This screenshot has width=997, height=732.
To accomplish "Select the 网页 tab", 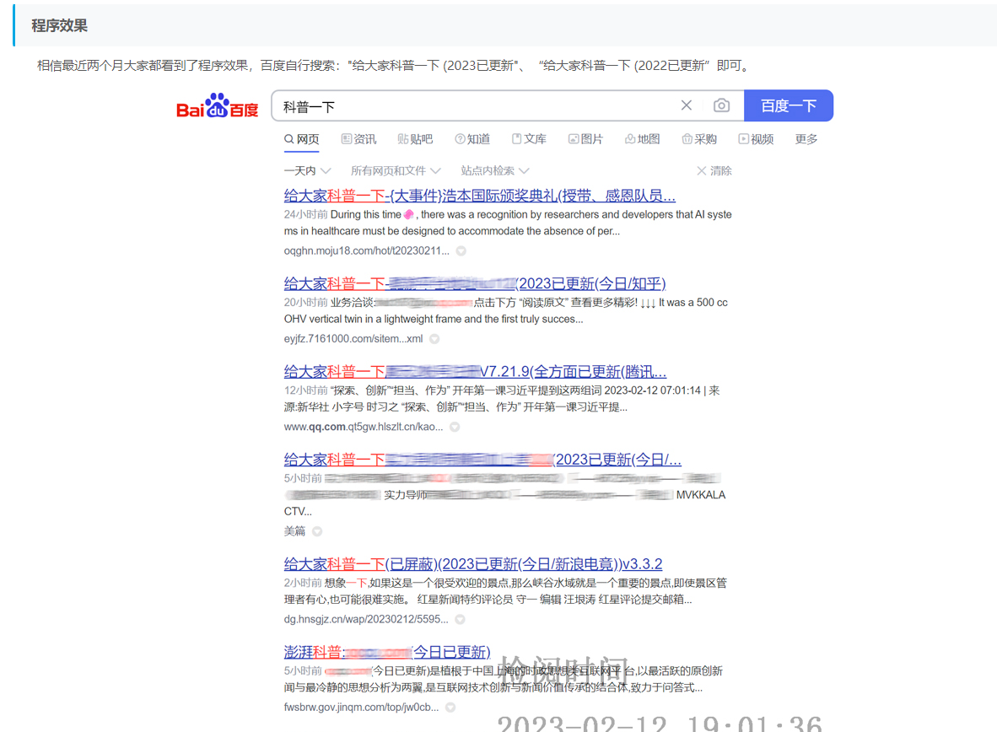I will click(301, 139).
